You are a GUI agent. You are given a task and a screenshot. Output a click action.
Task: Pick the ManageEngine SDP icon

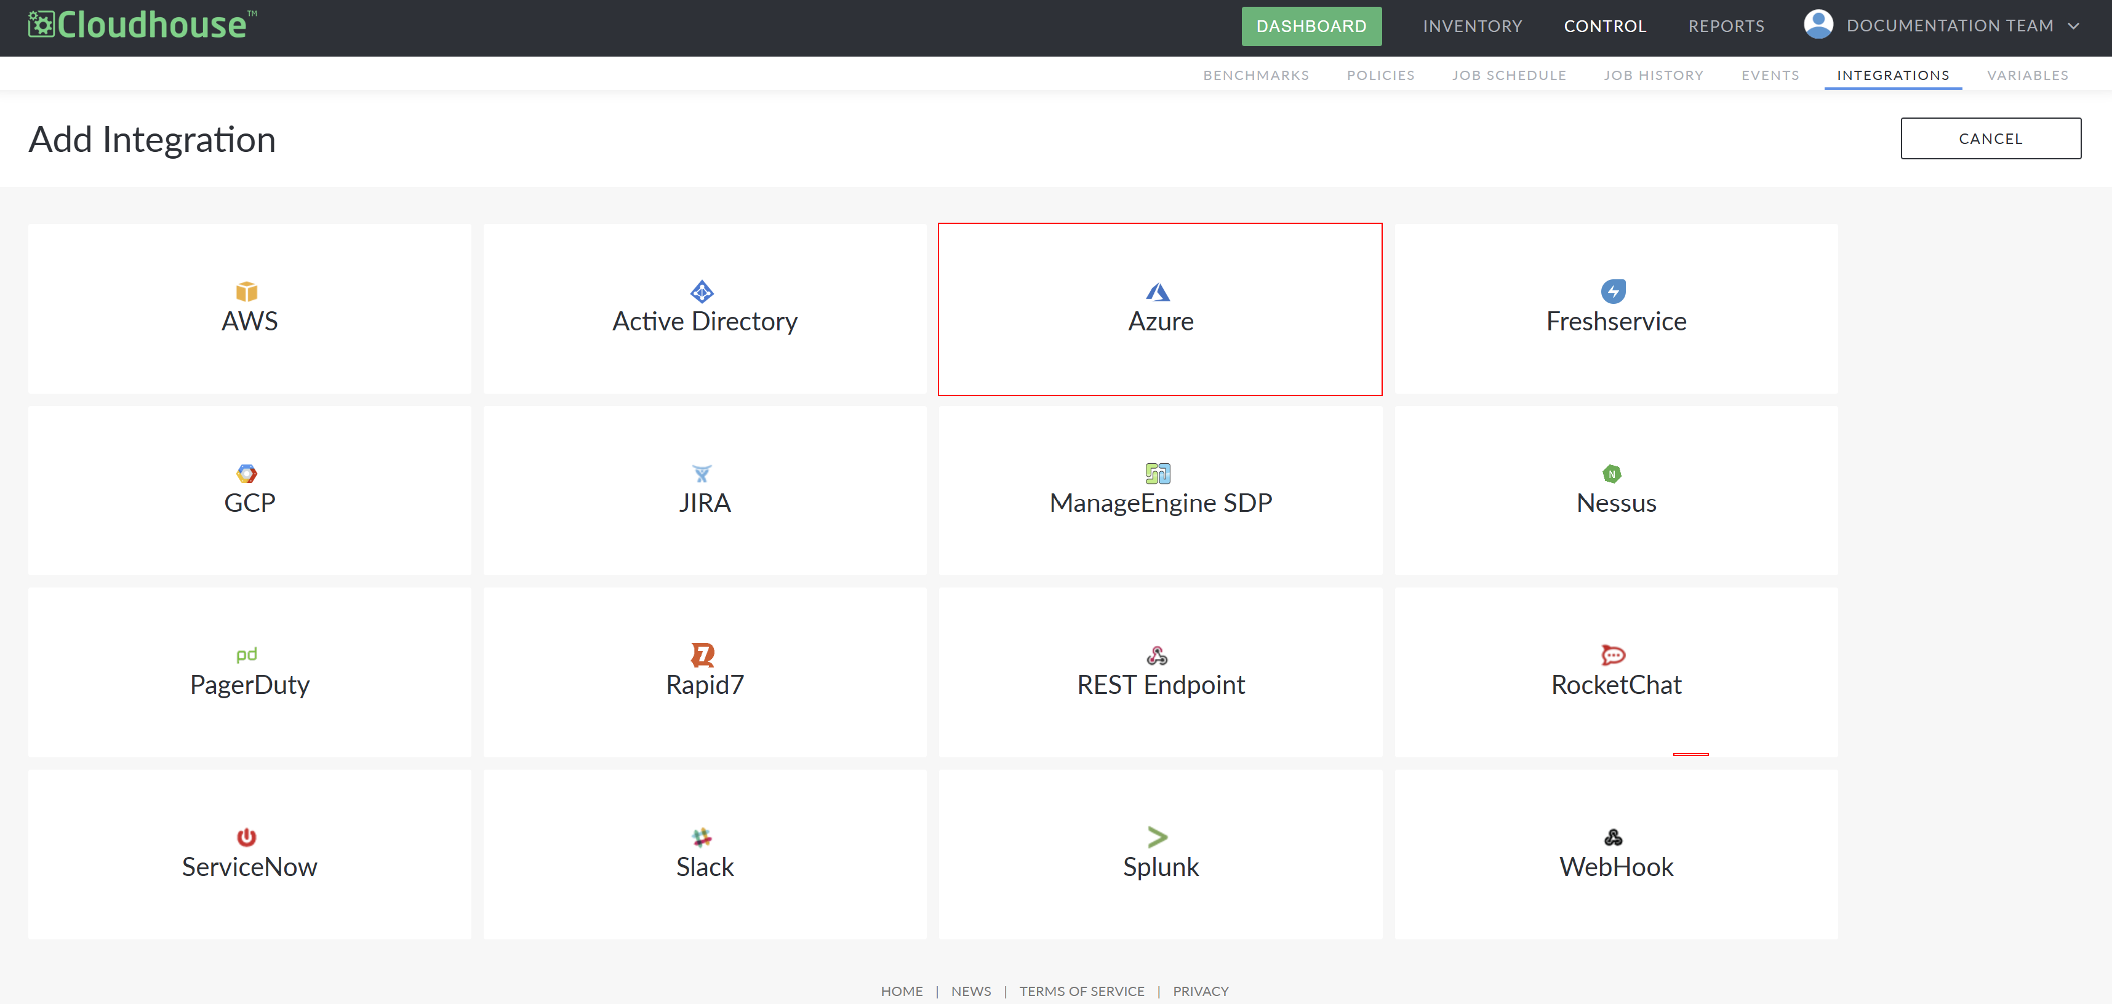point(1158,474)
